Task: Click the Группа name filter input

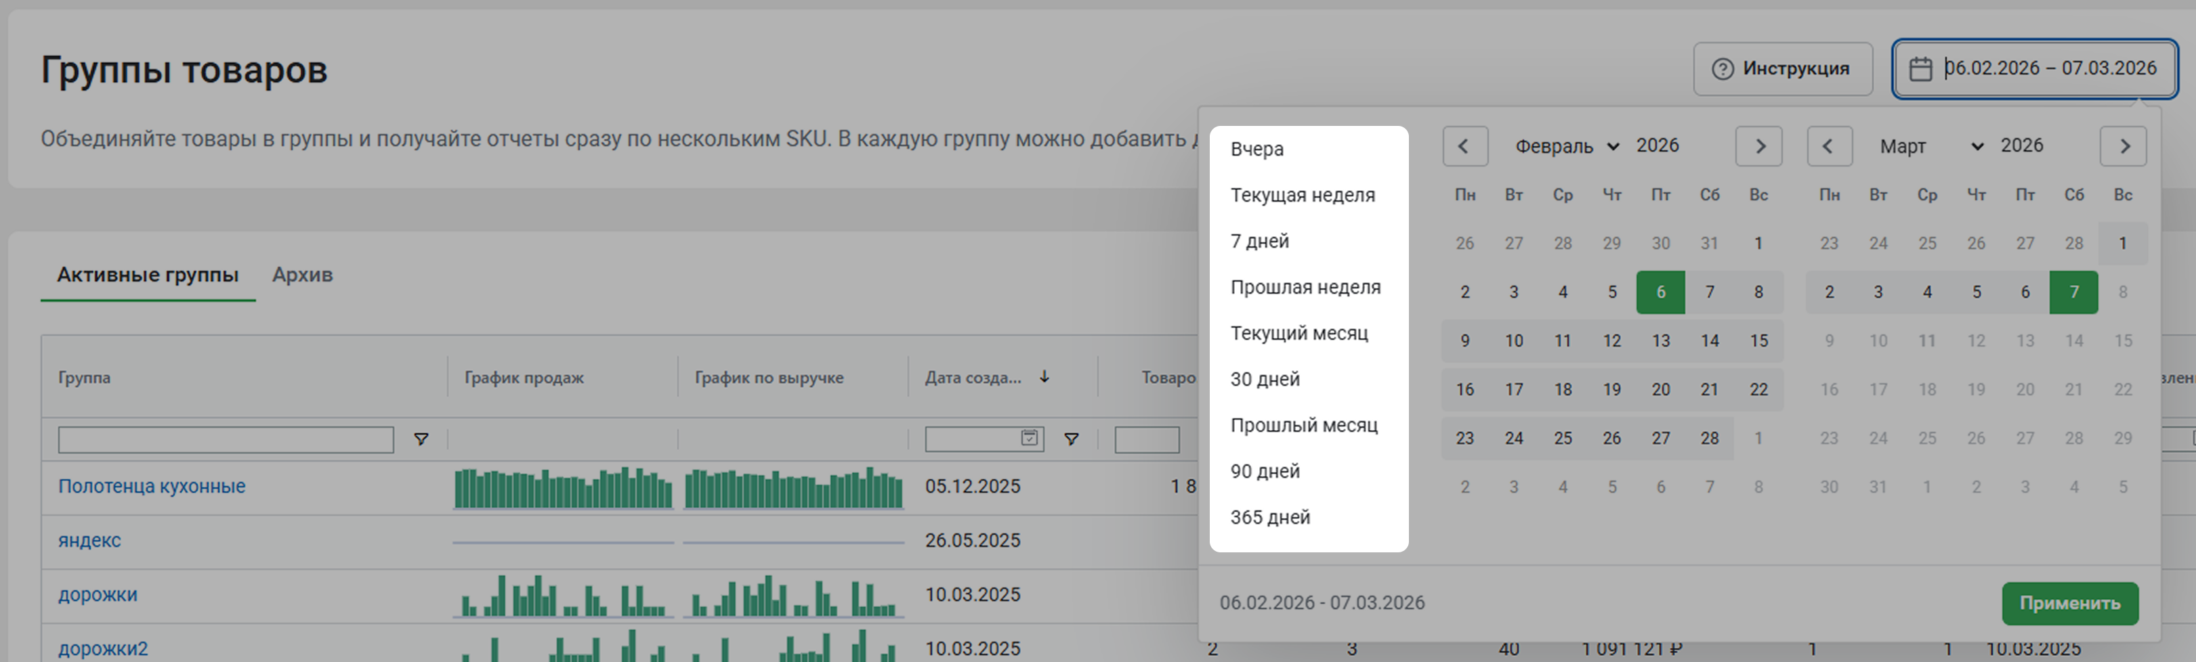Action: click(x=225, y=439)
